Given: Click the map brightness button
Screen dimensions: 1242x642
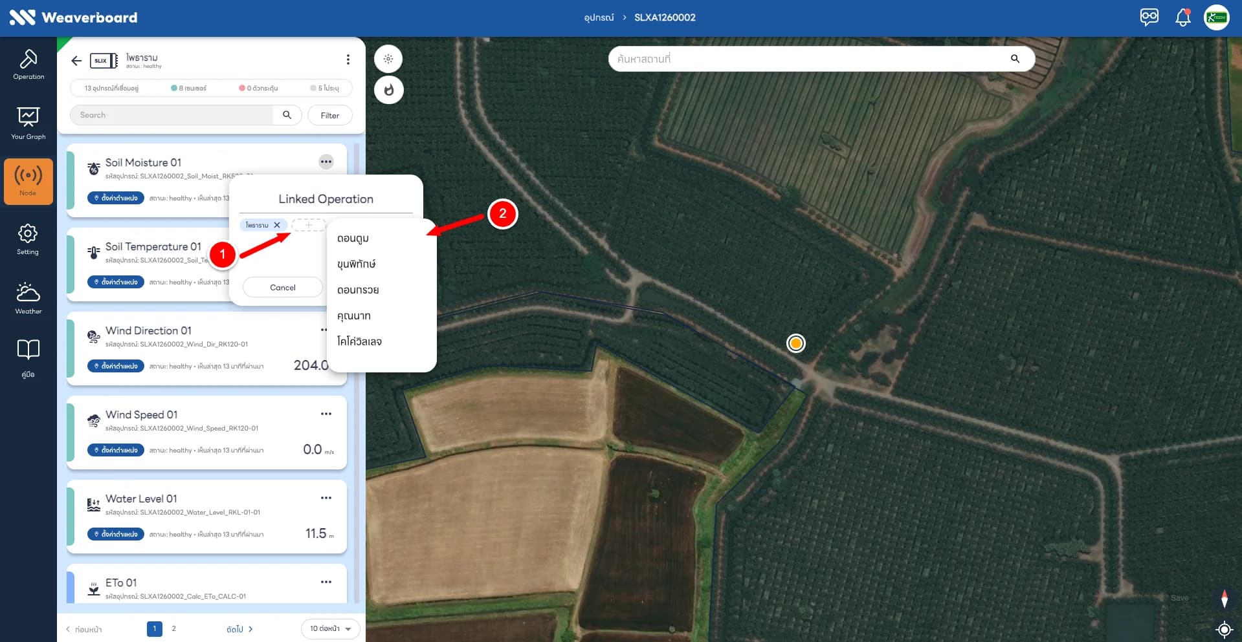Looking at the screenshot, I should pos(388,59).
